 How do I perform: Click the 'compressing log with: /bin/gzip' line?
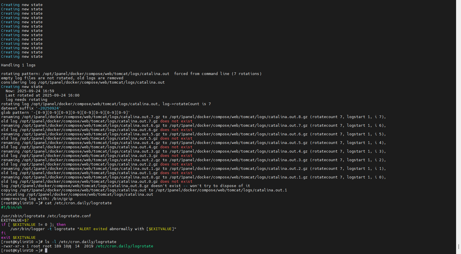(37, 199)
